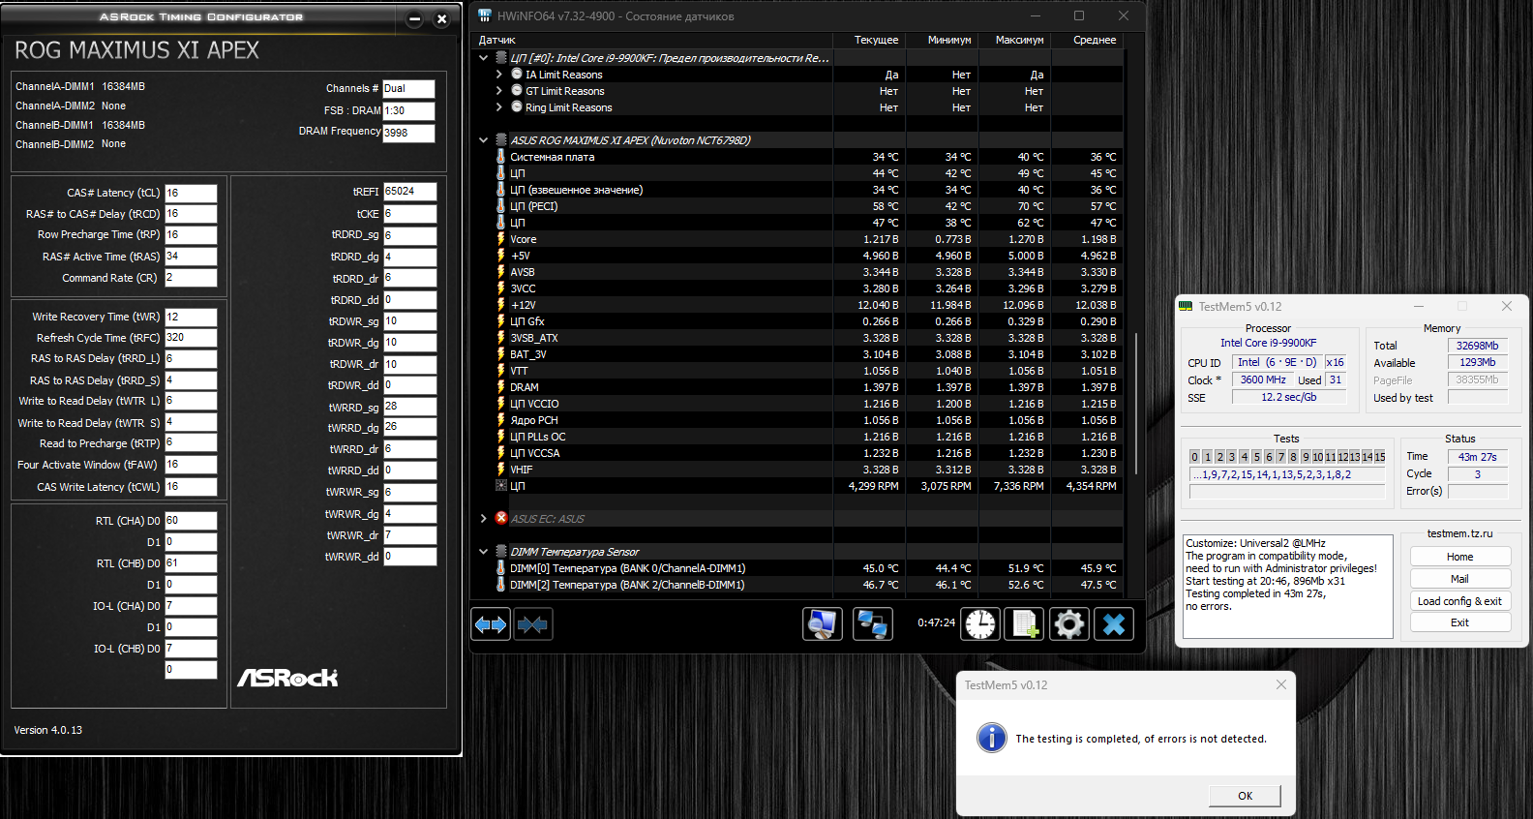Click the TestMem5 main window title icon

[1186, 306]
